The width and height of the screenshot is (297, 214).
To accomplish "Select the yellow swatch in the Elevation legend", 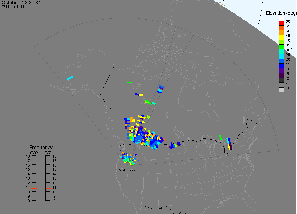I will click(281, 37).
